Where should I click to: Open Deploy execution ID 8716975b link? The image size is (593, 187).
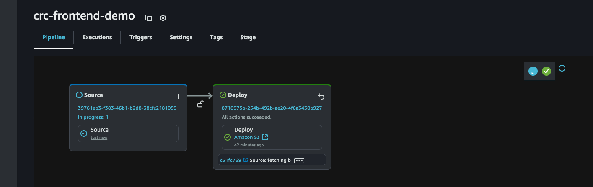tap(272, 108)
